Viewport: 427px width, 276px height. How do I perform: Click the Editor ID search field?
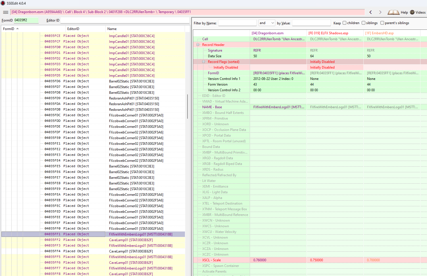tap(124, 20)
